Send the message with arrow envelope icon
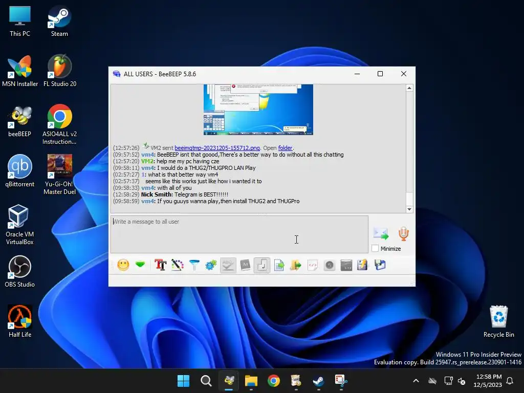This screenshot has width=524, height=393. [381, 233]
